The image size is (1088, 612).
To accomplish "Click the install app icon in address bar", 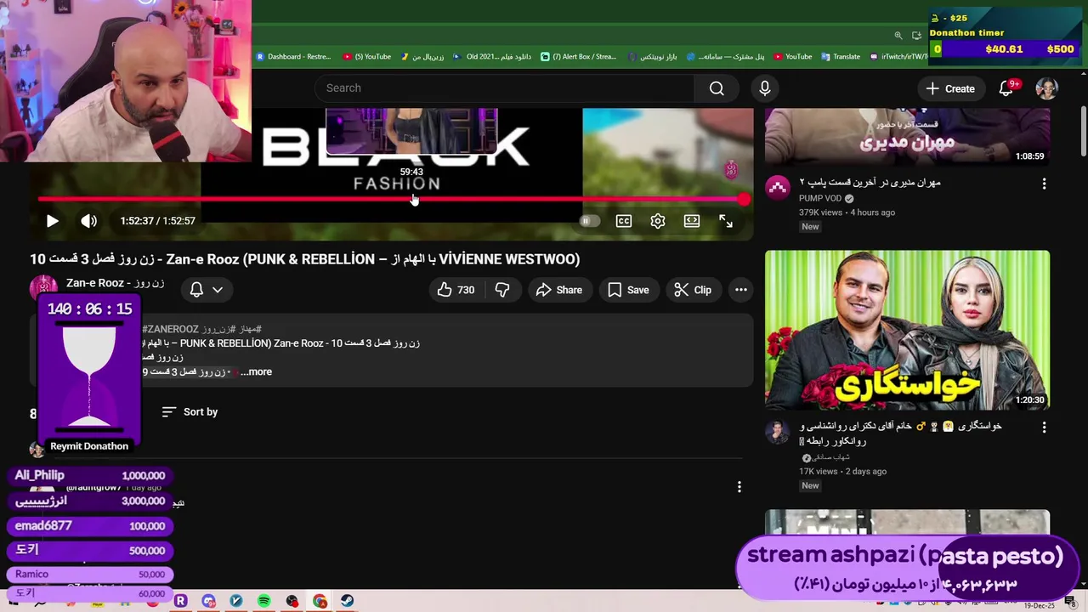I will [916, 36].
